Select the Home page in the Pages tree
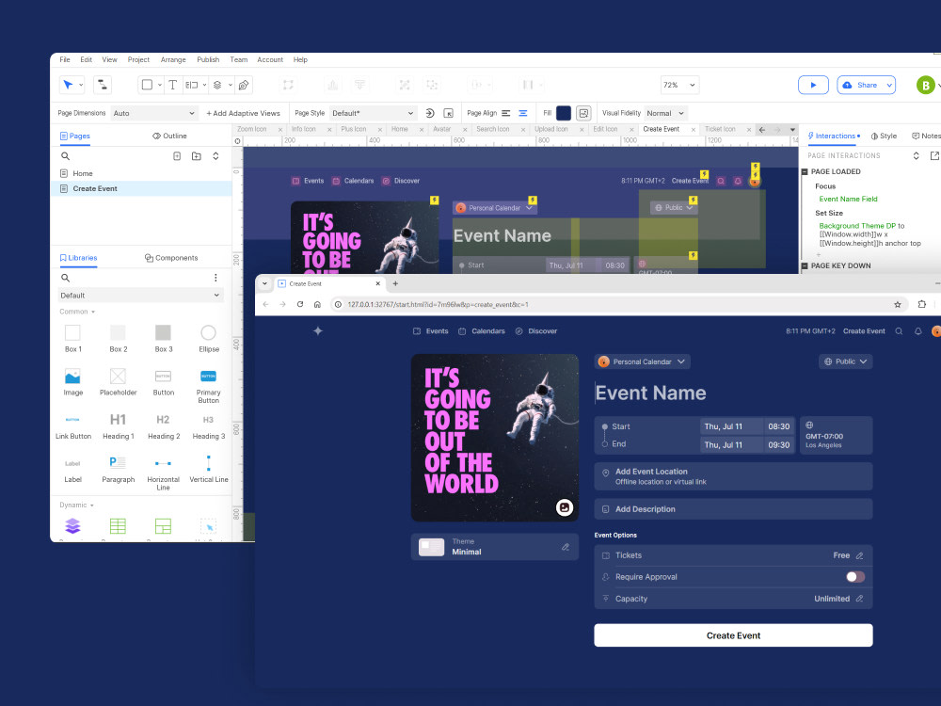The width and height of the screenshot is (941, 706). pyautogui.click(x=83, y=173)
